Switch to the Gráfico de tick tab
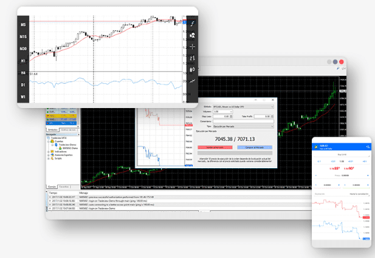 tap(69, 130)
